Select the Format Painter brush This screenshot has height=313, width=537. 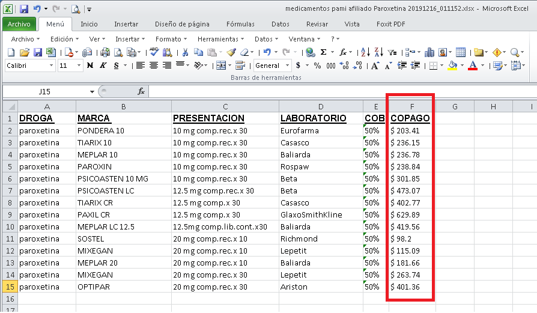231,52
